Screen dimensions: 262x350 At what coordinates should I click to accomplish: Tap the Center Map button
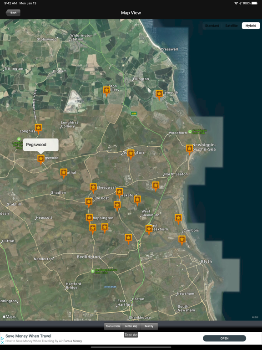tap(131, 326)
